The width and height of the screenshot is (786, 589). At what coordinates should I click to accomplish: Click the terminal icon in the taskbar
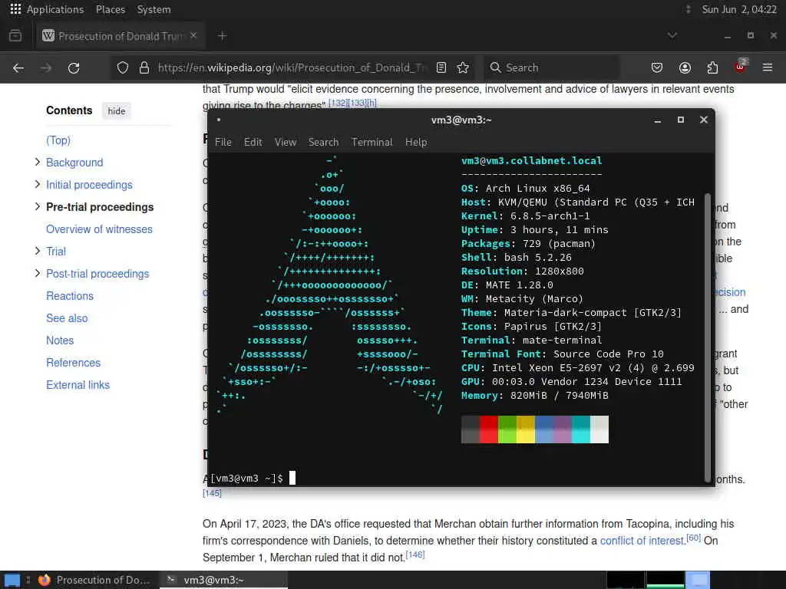pyautogui.click(x=171, y=580)
